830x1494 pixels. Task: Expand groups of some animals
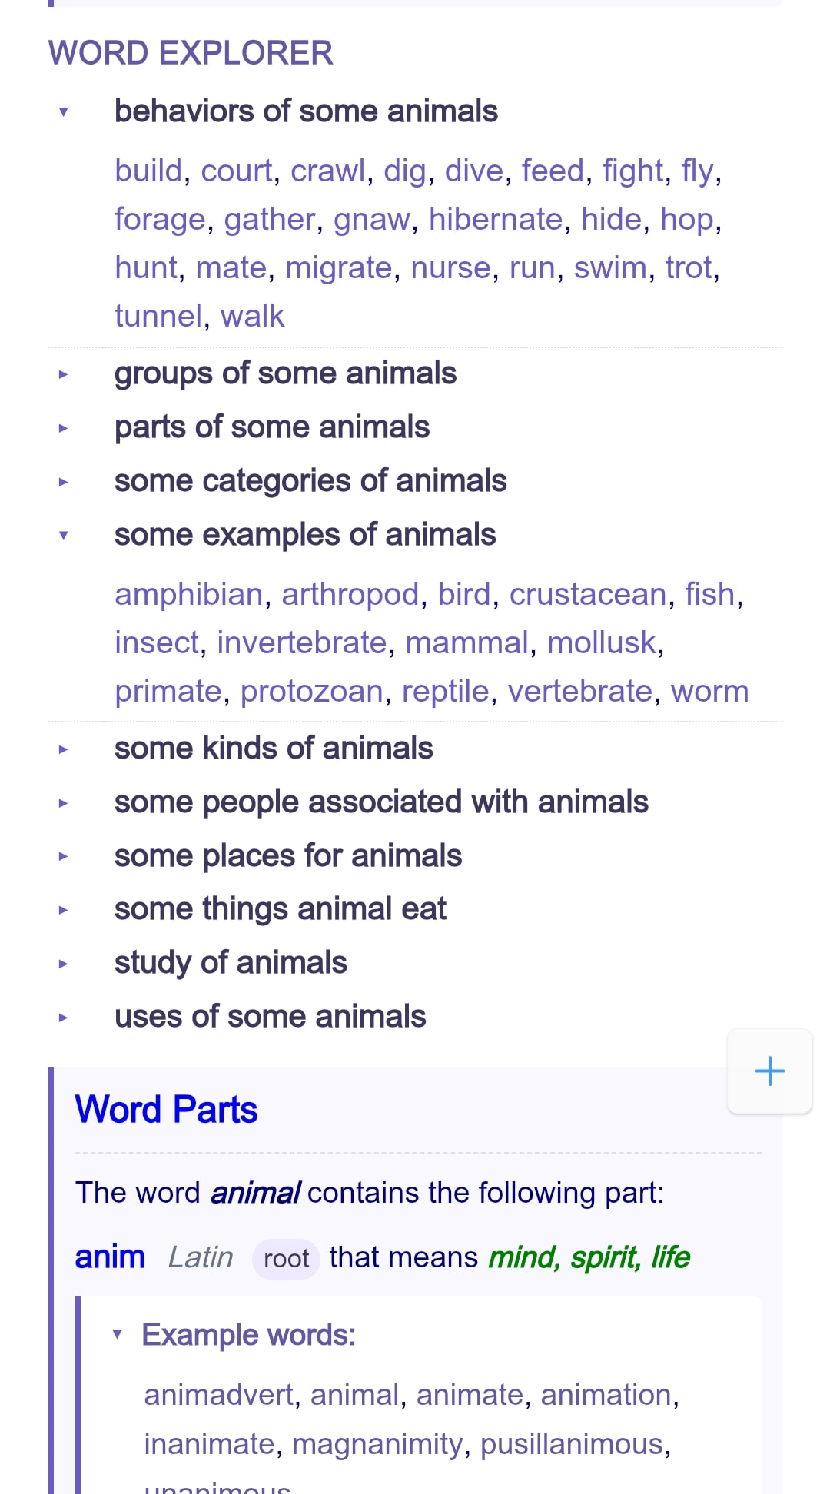[64, 374]
